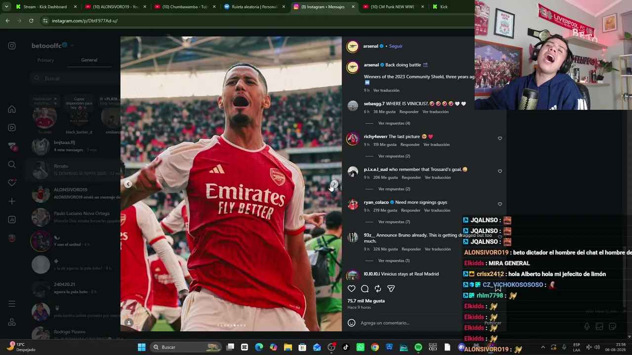Expand replies (7) under ryan_colaco's comment
Screen dimensions: 632x355
click(394, 222)
